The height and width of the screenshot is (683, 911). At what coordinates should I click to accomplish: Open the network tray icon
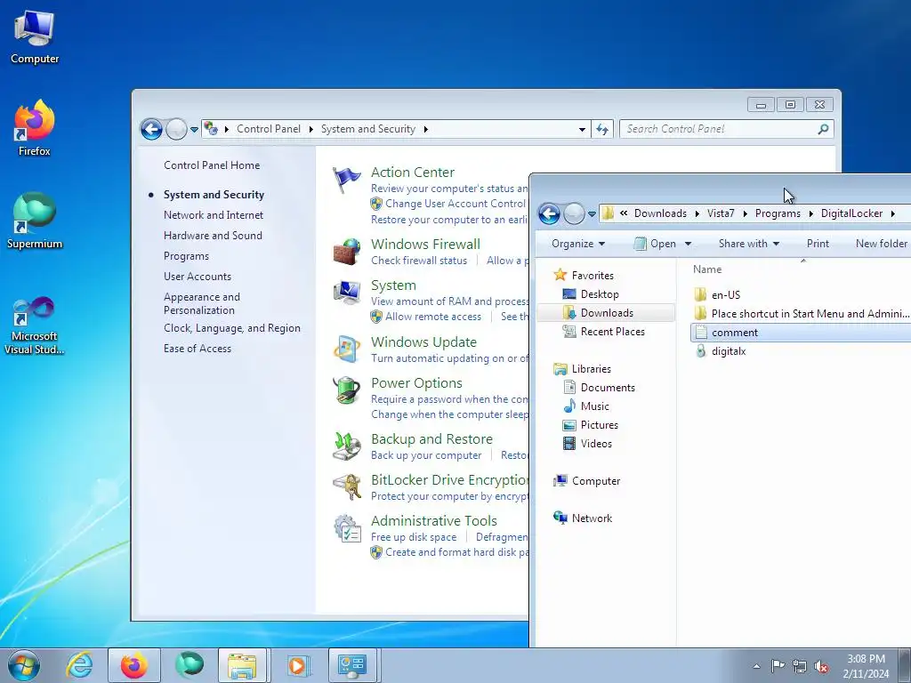pos(800,666)
